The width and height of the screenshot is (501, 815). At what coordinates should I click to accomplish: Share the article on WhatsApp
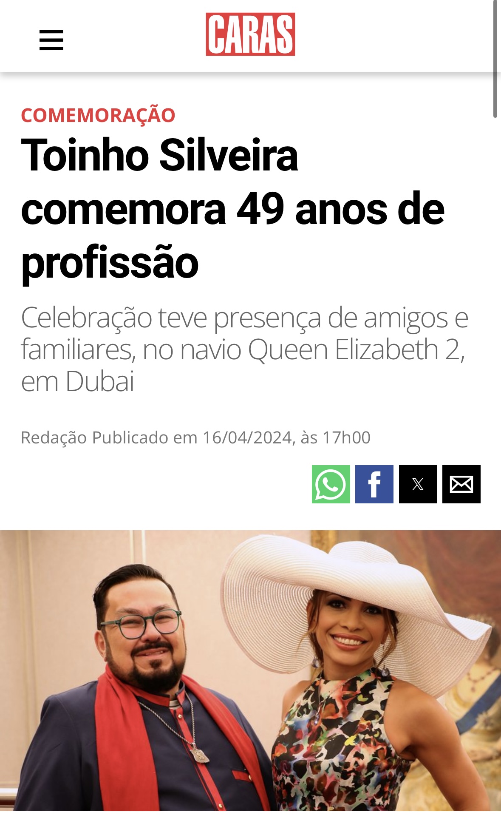(331, 484)
